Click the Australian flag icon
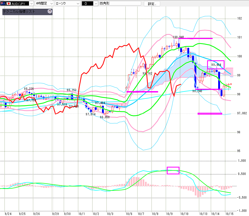 click(x=3, y=4)
